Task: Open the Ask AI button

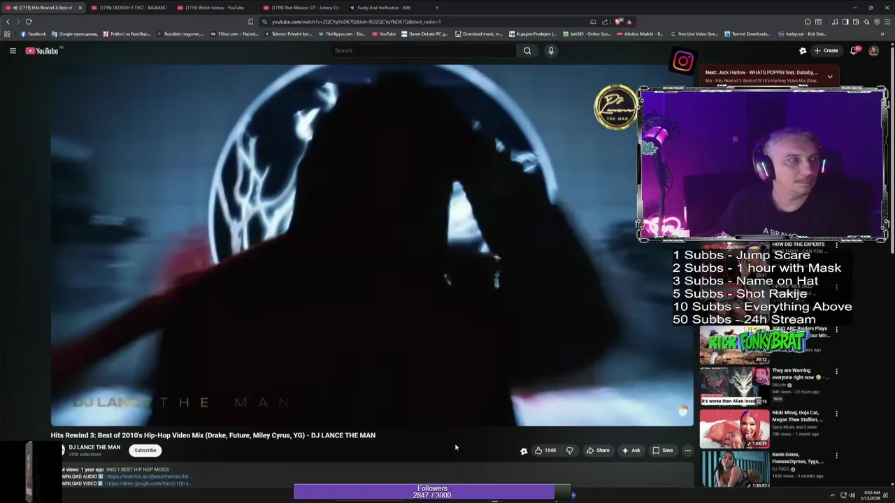Action: (631, 451)
